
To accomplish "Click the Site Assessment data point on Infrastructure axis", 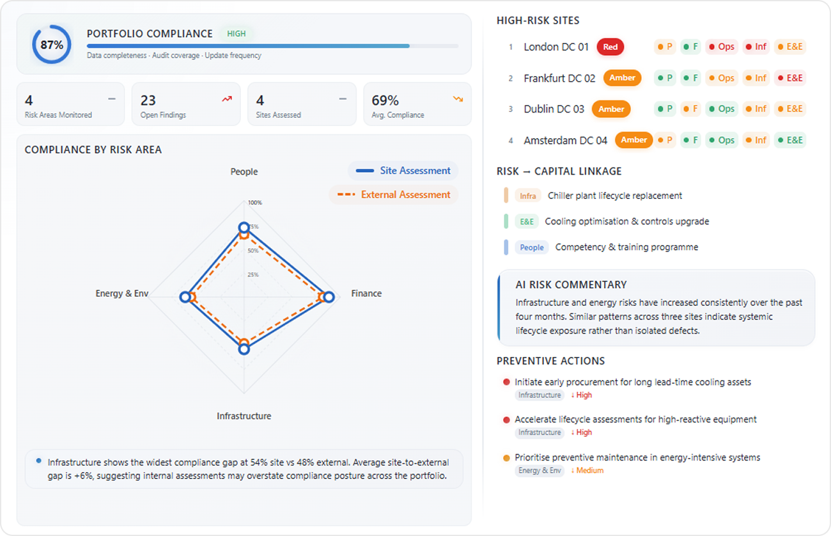I will point(244,349).
